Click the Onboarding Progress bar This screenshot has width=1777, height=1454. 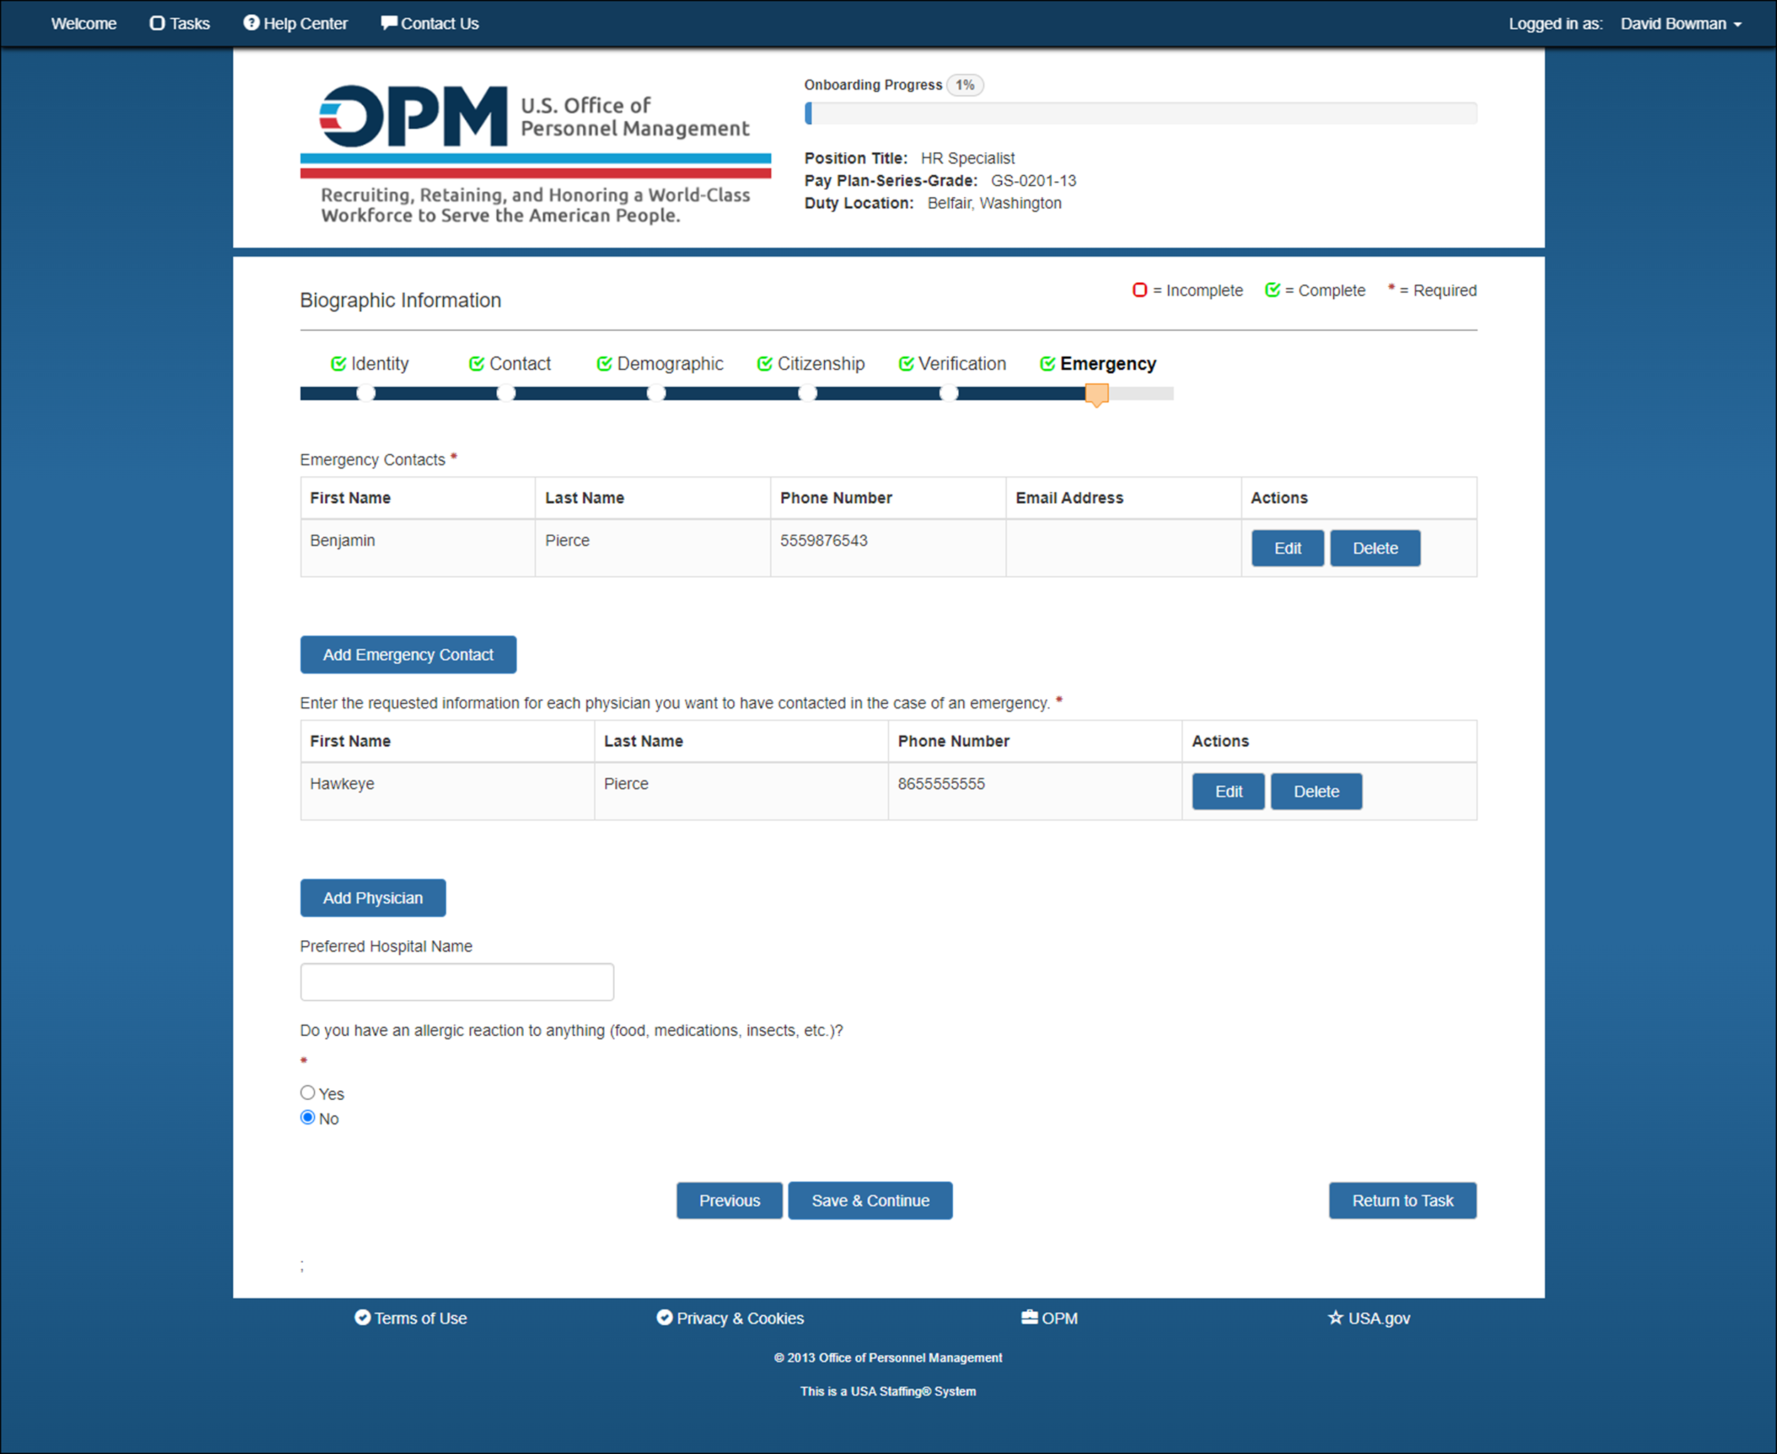coord(1140,113)
